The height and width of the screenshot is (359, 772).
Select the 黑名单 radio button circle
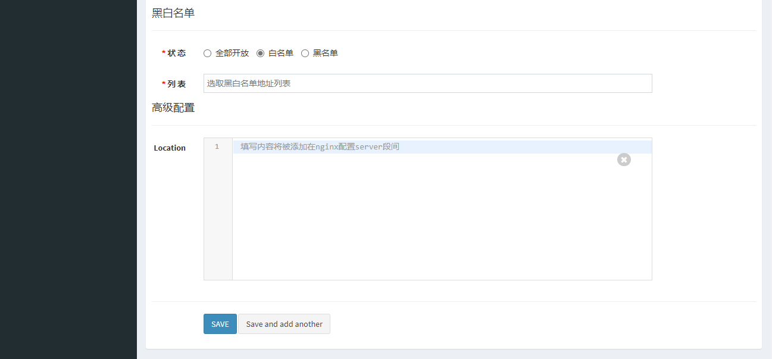point(305,53)
